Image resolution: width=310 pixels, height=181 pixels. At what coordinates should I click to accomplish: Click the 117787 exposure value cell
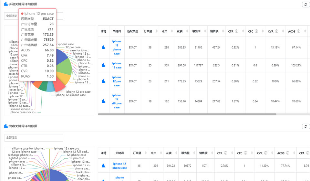[198, 65]
